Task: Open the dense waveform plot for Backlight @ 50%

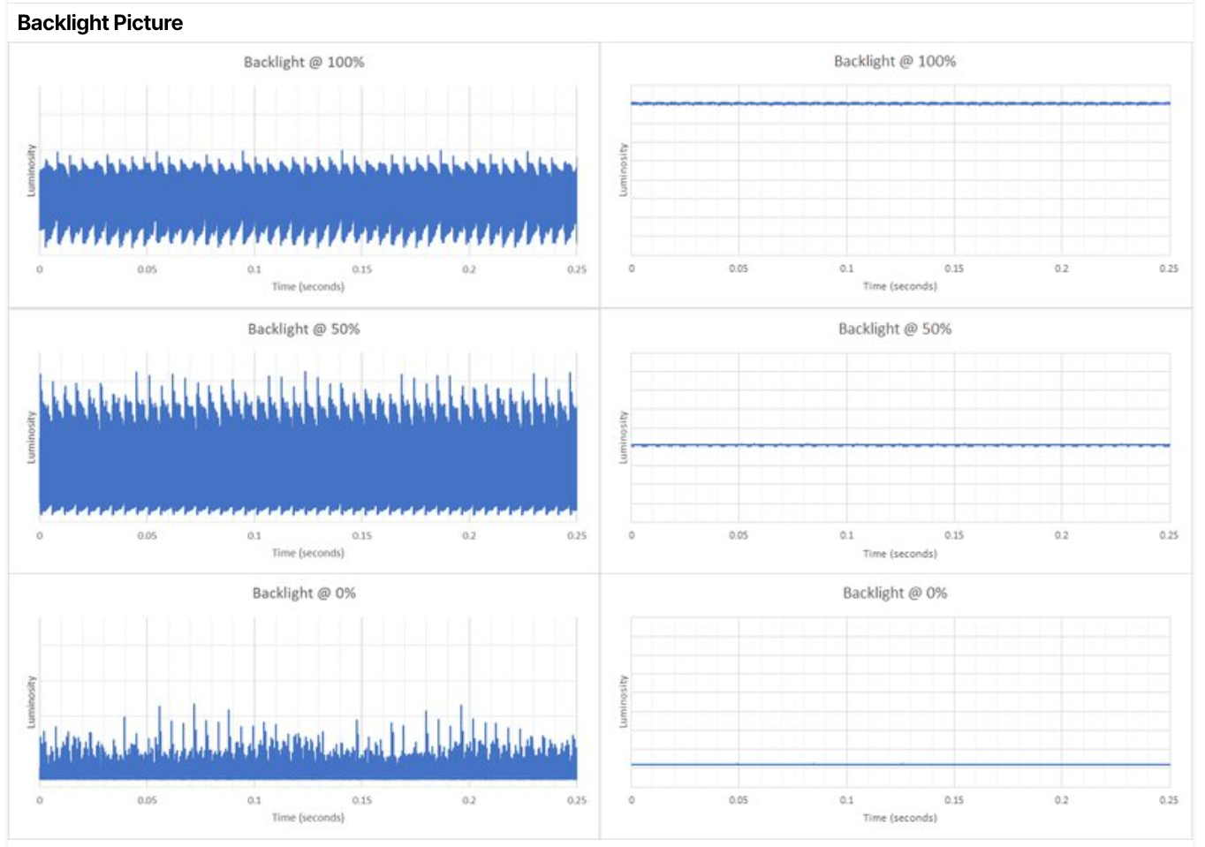Action: [x=308, y=436]
